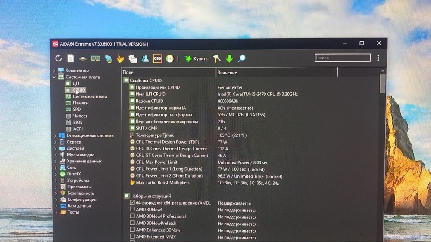This screenshot has width=431, height=242.
Task: Select BIOS in the tree
Action: tap(78, 122)
